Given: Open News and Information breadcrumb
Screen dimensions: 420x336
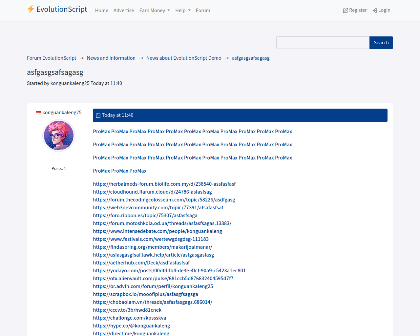Looking at the screenshot, I should tap(111, 58).
